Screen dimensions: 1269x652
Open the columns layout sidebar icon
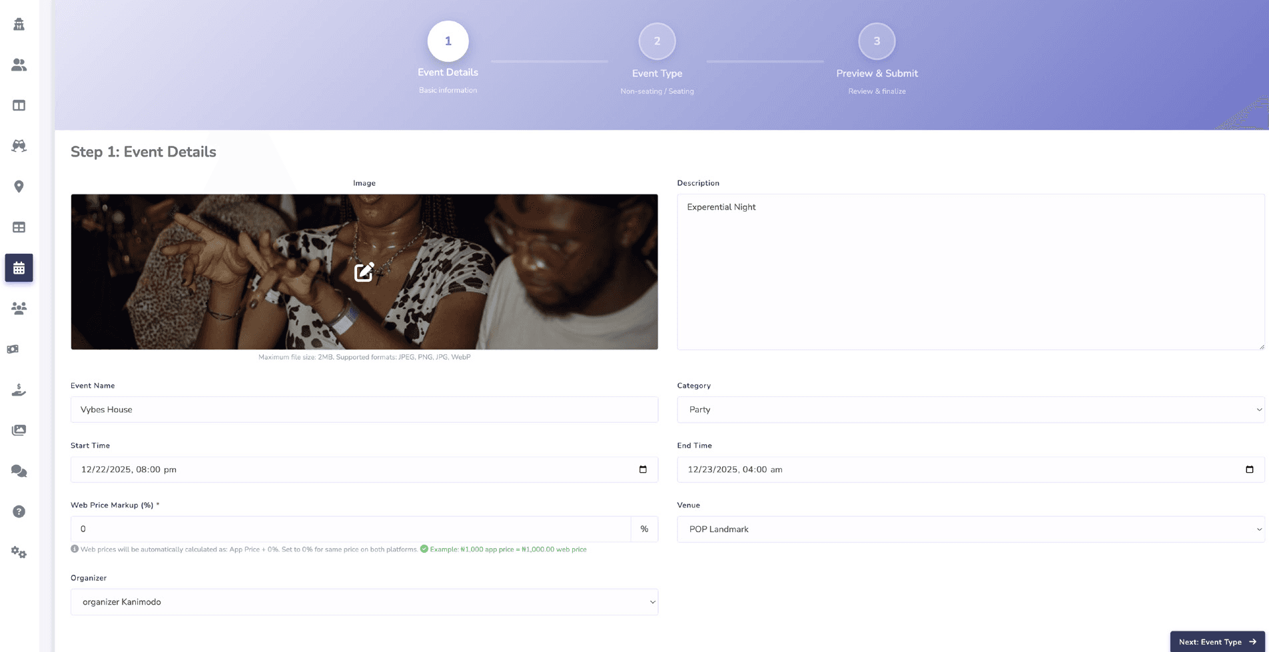click(x=19, y=105)
